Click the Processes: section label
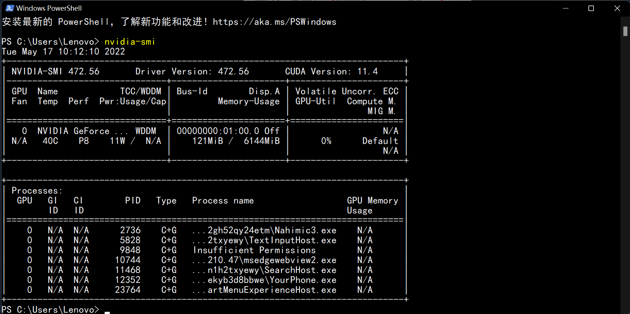Viewport: 630px width, 314px height. pyautogui.click(x=37, y=191)
